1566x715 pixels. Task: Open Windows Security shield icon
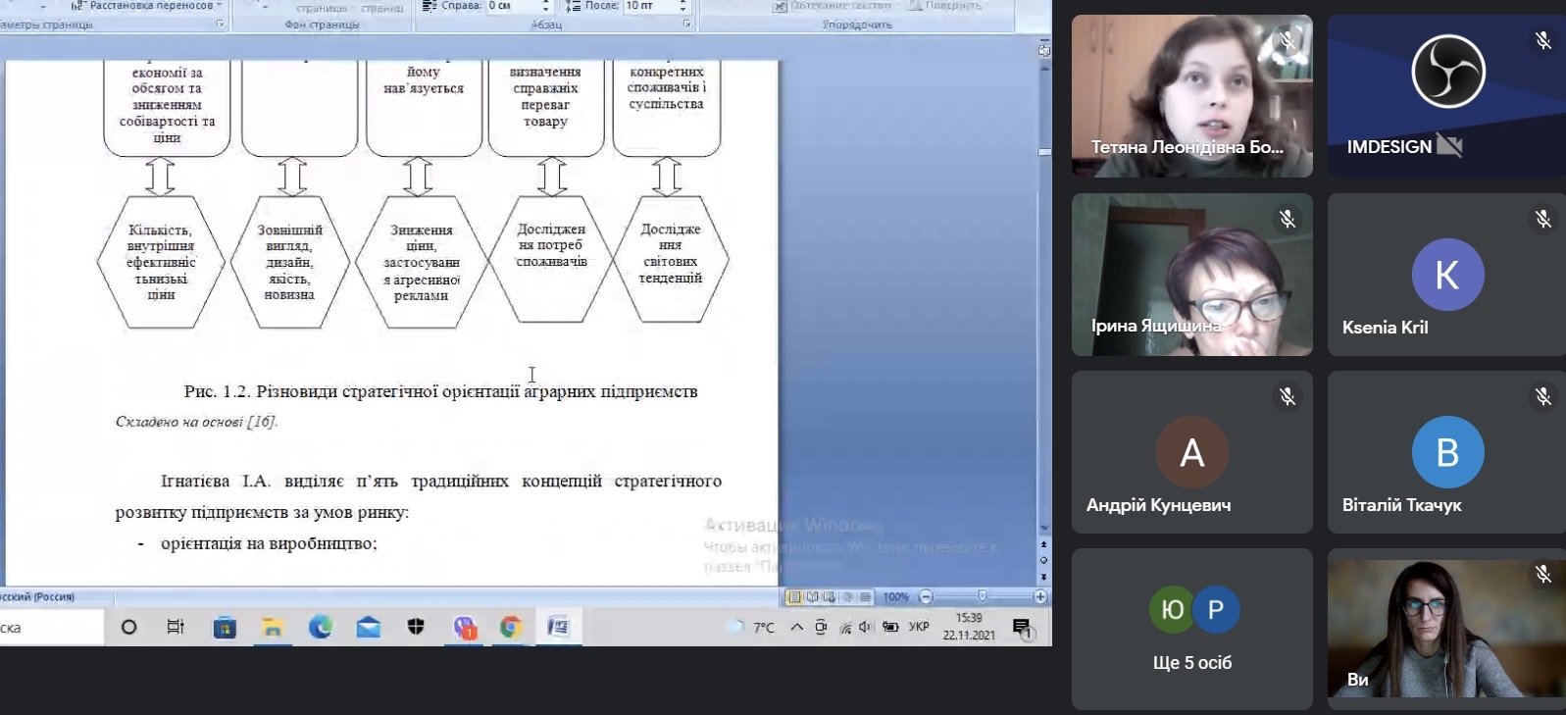coord(416,627)
